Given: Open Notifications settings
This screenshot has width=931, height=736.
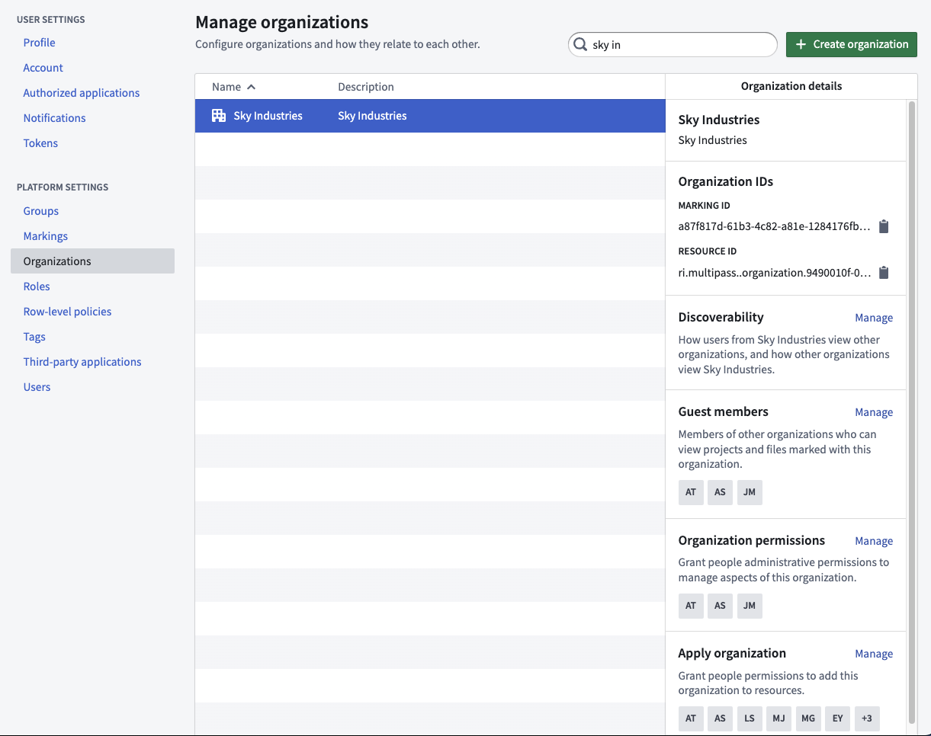Looking at the screenshot, I should [54, 118].
